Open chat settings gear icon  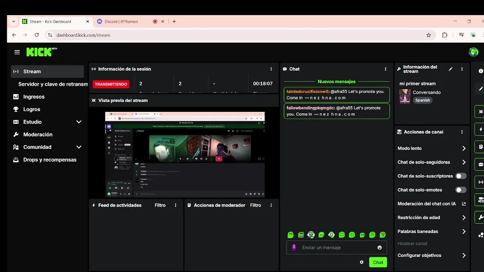coord(361,262)
